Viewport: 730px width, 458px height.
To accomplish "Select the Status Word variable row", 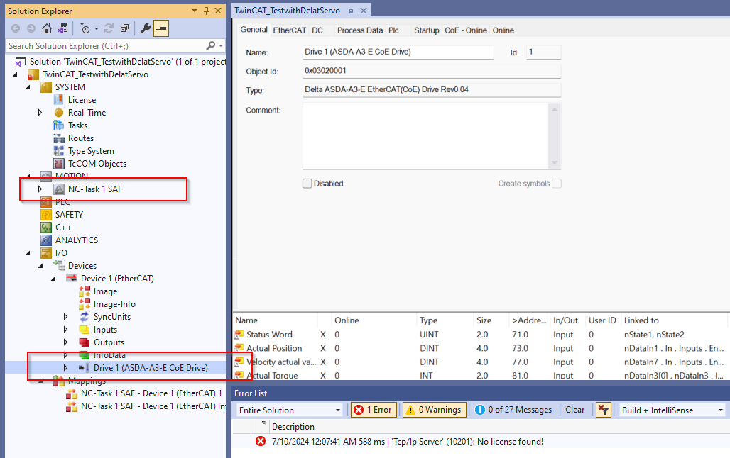I will pyautogui.click(x=479, y=335).
